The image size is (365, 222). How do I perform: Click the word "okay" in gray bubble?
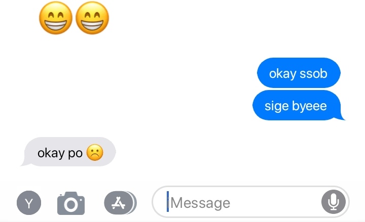pyautogui.click(x=51, y=154)
